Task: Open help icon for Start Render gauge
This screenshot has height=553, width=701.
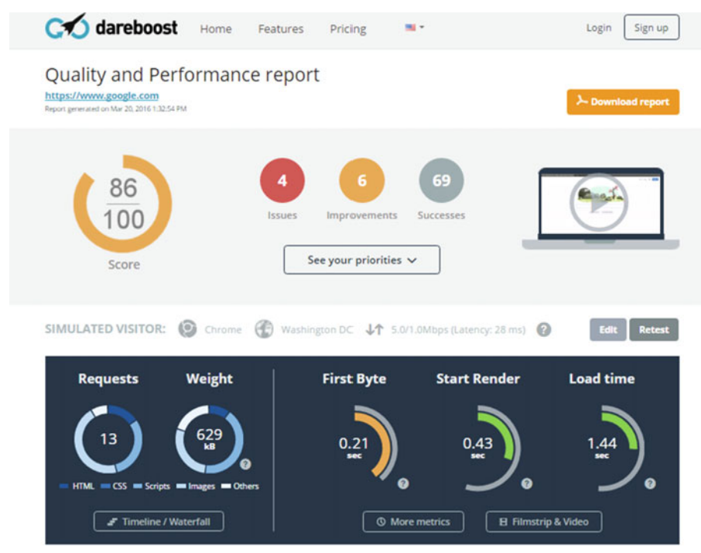Action: (527, 483)
